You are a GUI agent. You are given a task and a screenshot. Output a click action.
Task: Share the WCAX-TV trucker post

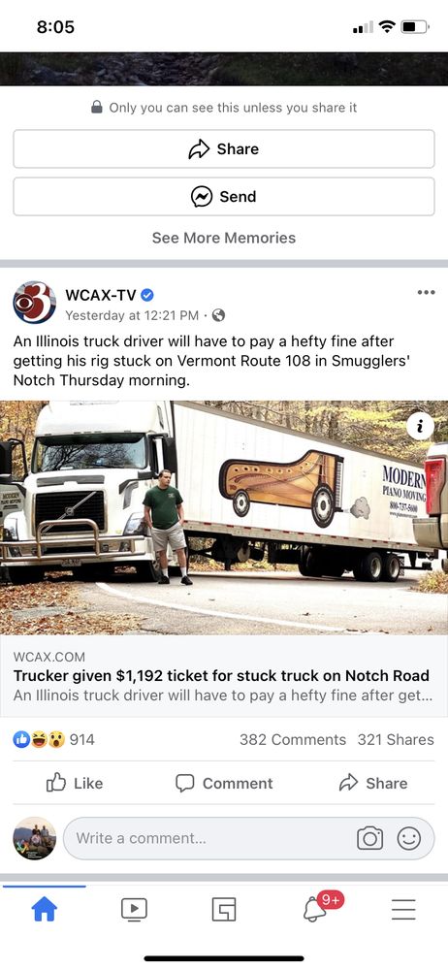[x=373, y=783]
